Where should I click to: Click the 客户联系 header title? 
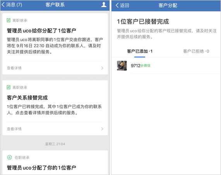click(55, 5)
